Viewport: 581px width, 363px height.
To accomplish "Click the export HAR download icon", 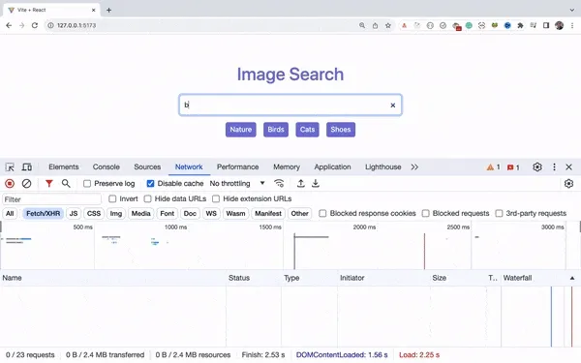I will pos(316,183).
